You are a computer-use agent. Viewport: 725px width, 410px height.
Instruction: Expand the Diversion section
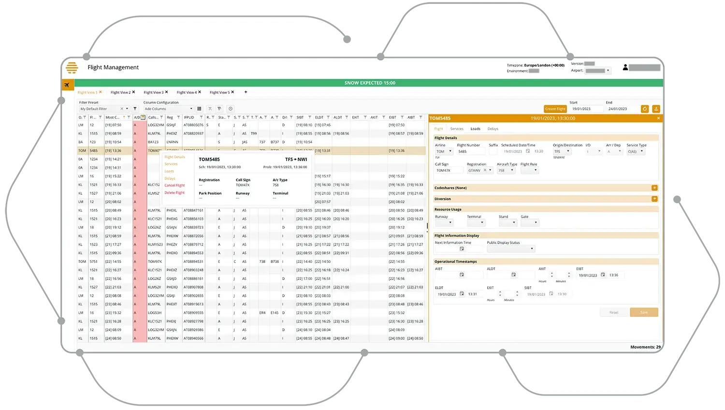(x=654, y=199)
